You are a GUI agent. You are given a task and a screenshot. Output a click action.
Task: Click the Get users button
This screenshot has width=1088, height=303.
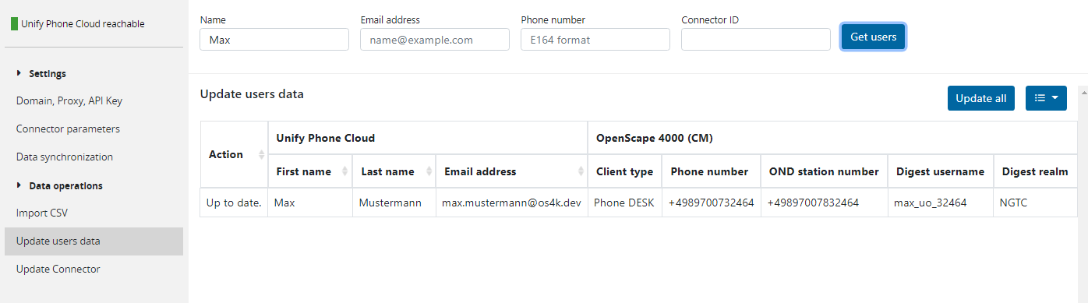click(x=873, y=37)
